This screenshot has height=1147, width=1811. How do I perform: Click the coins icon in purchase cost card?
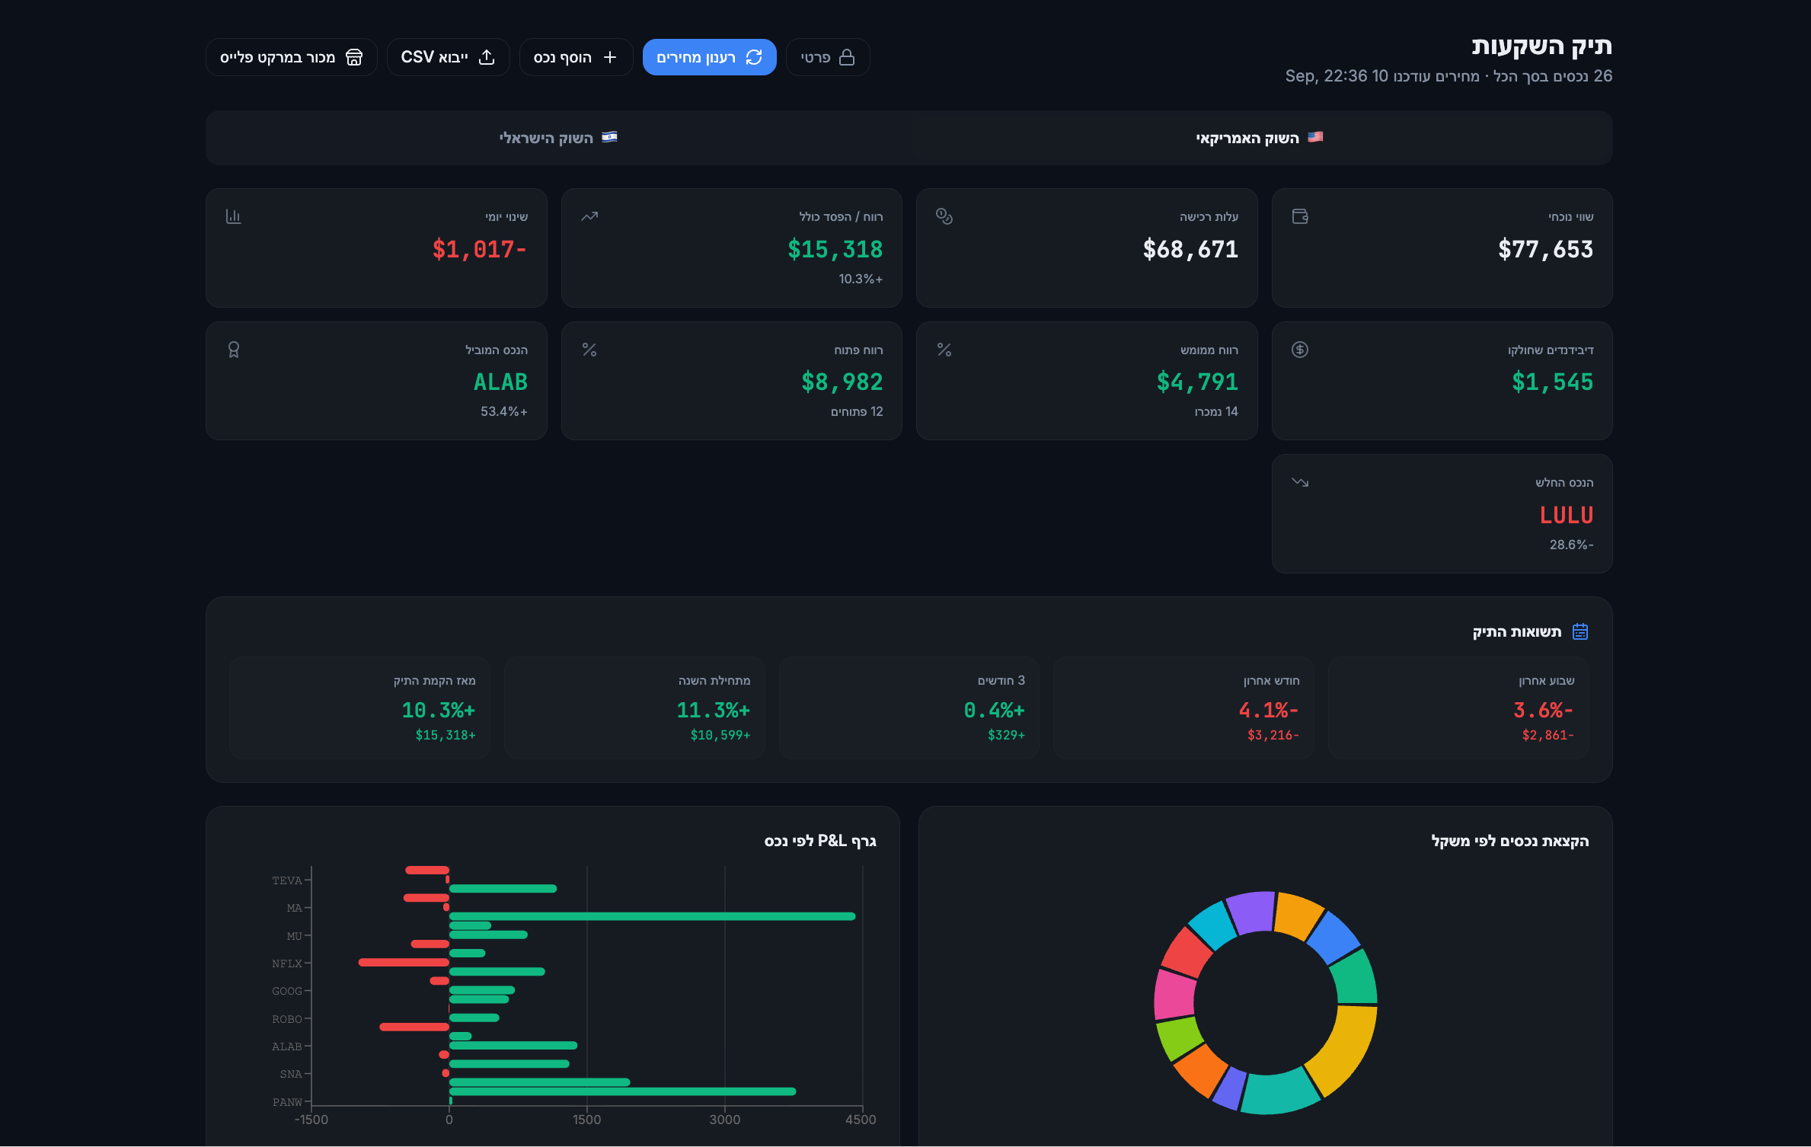[x=944, y=216]
